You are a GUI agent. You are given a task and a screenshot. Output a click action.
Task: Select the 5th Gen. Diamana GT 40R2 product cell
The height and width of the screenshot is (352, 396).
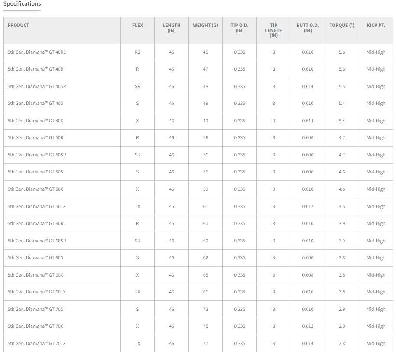click(37, 52)
